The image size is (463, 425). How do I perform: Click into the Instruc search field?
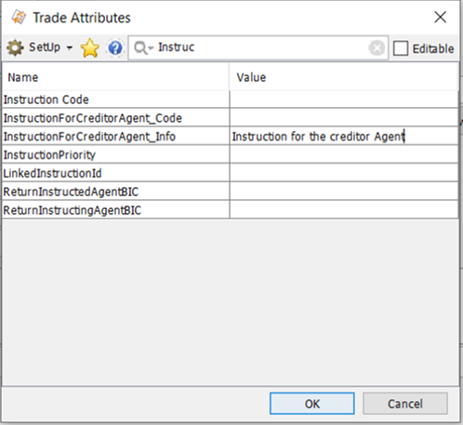tap(262, 47)
